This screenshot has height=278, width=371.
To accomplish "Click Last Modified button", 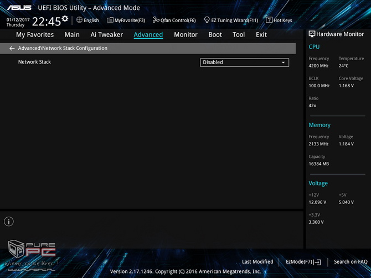I will [x=257, y=262].
